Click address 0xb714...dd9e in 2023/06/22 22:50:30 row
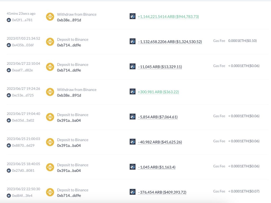271x203 pixels. click(x=69, y=195)
